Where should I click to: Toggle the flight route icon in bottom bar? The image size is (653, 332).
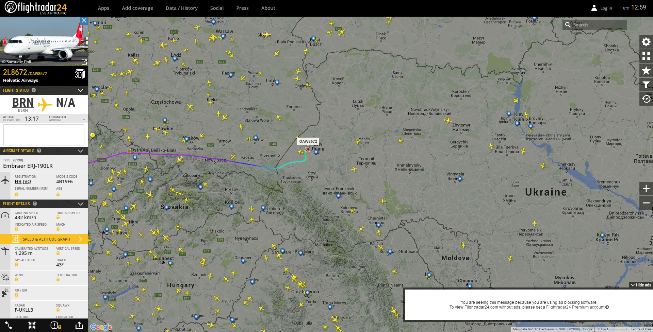[x=9, y=325]
